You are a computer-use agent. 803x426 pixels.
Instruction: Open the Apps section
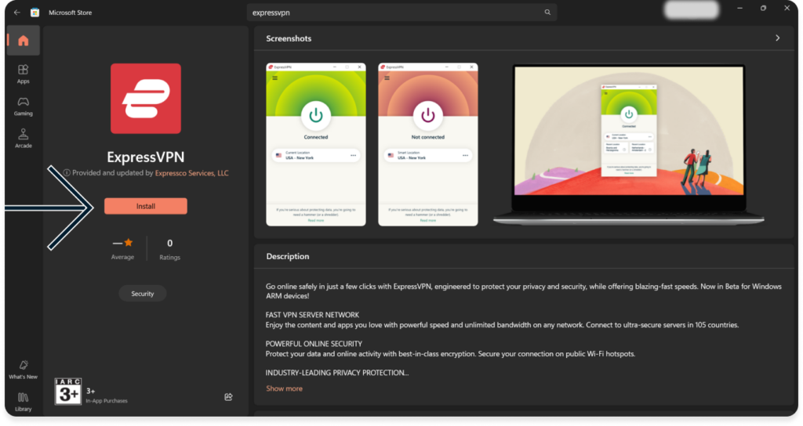coord(24,74)
